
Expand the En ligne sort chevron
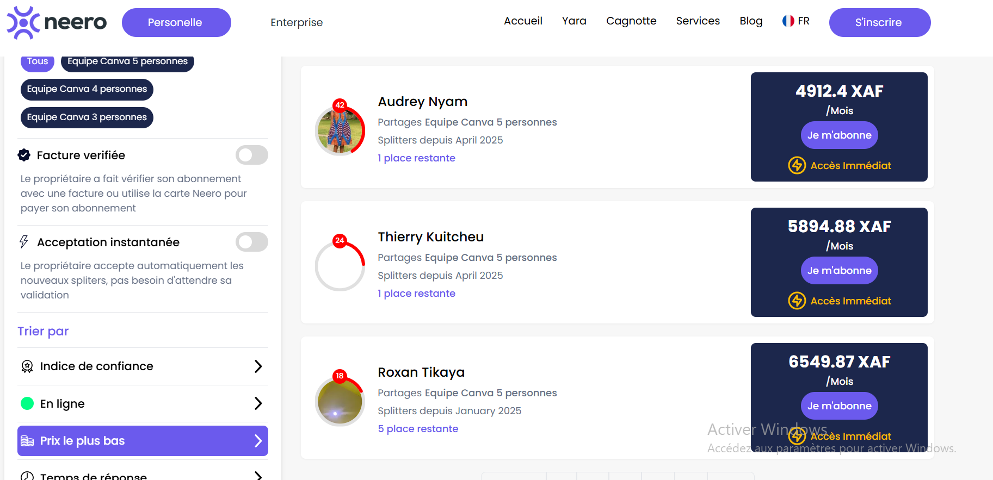(x=258, y=403)
